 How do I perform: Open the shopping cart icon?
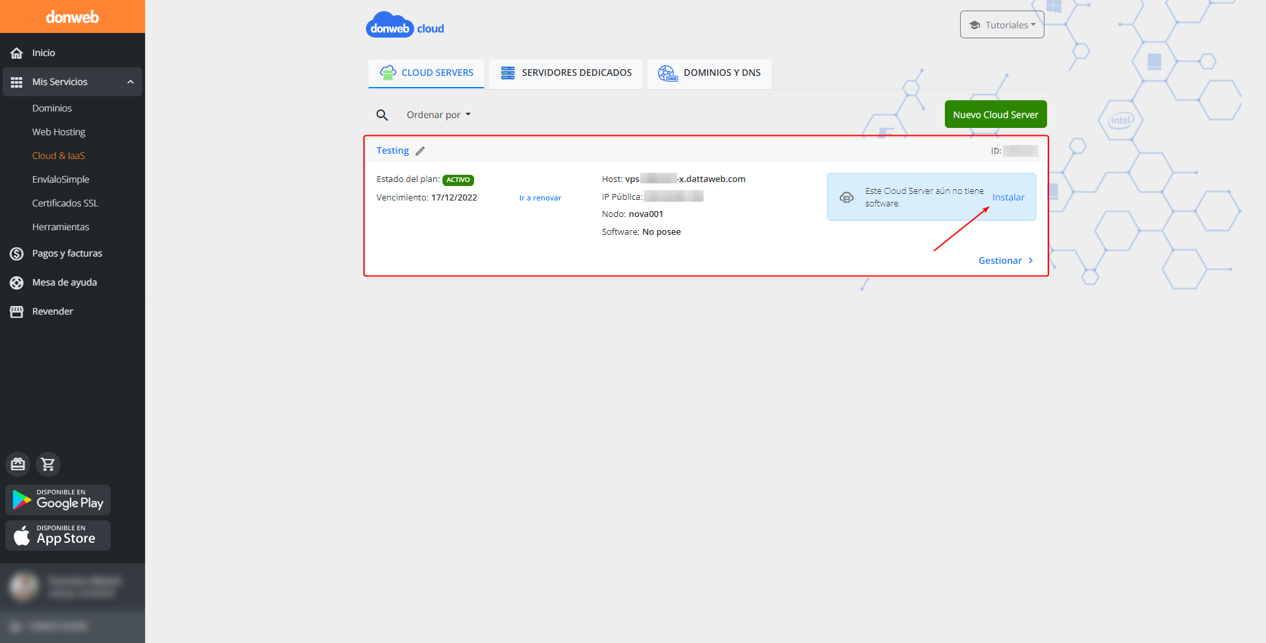click(x=48, y=464)
